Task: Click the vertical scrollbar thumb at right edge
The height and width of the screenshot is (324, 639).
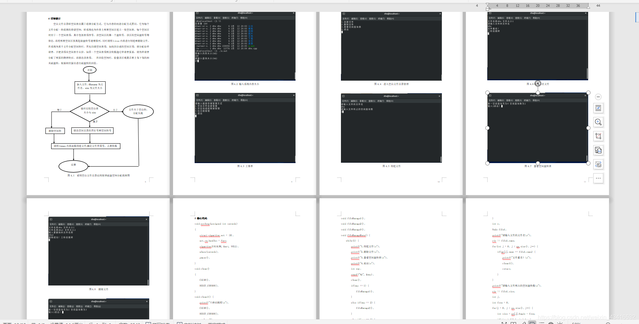Action: pyautogui.click(x=637, y=17)
